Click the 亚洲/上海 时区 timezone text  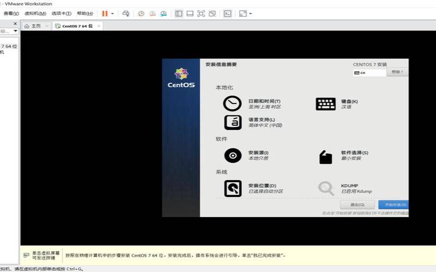[x=264, y=107]
